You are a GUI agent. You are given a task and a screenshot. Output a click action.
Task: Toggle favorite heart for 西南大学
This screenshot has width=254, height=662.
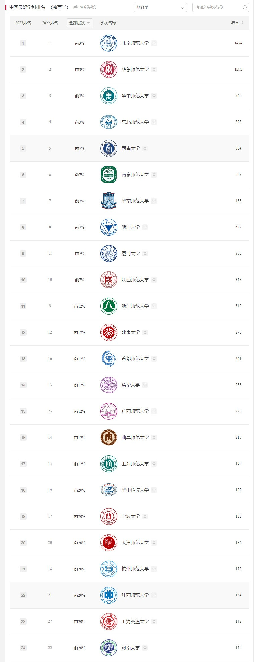pyautogui.click(x=145, y=148)
